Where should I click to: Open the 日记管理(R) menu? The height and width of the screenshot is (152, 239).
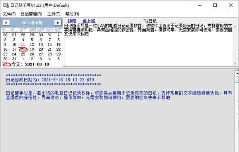click(x=31, y=14)
